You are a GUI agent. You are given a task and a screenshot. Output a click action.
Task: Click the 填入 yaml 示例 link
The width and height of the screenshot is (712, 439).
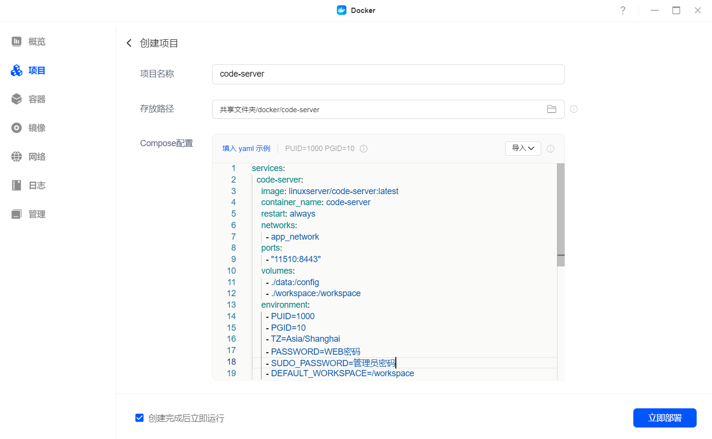(246, 149)
